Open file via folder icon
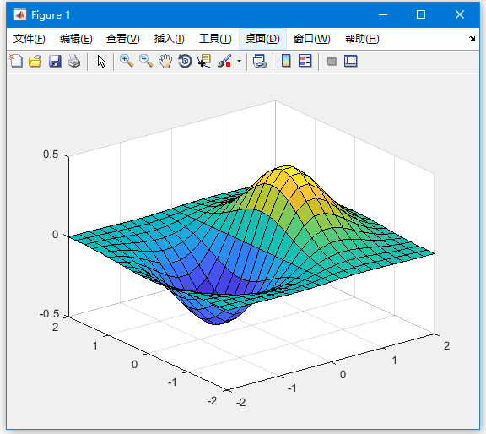Screen dimensions: 486x434 (35, 61)
